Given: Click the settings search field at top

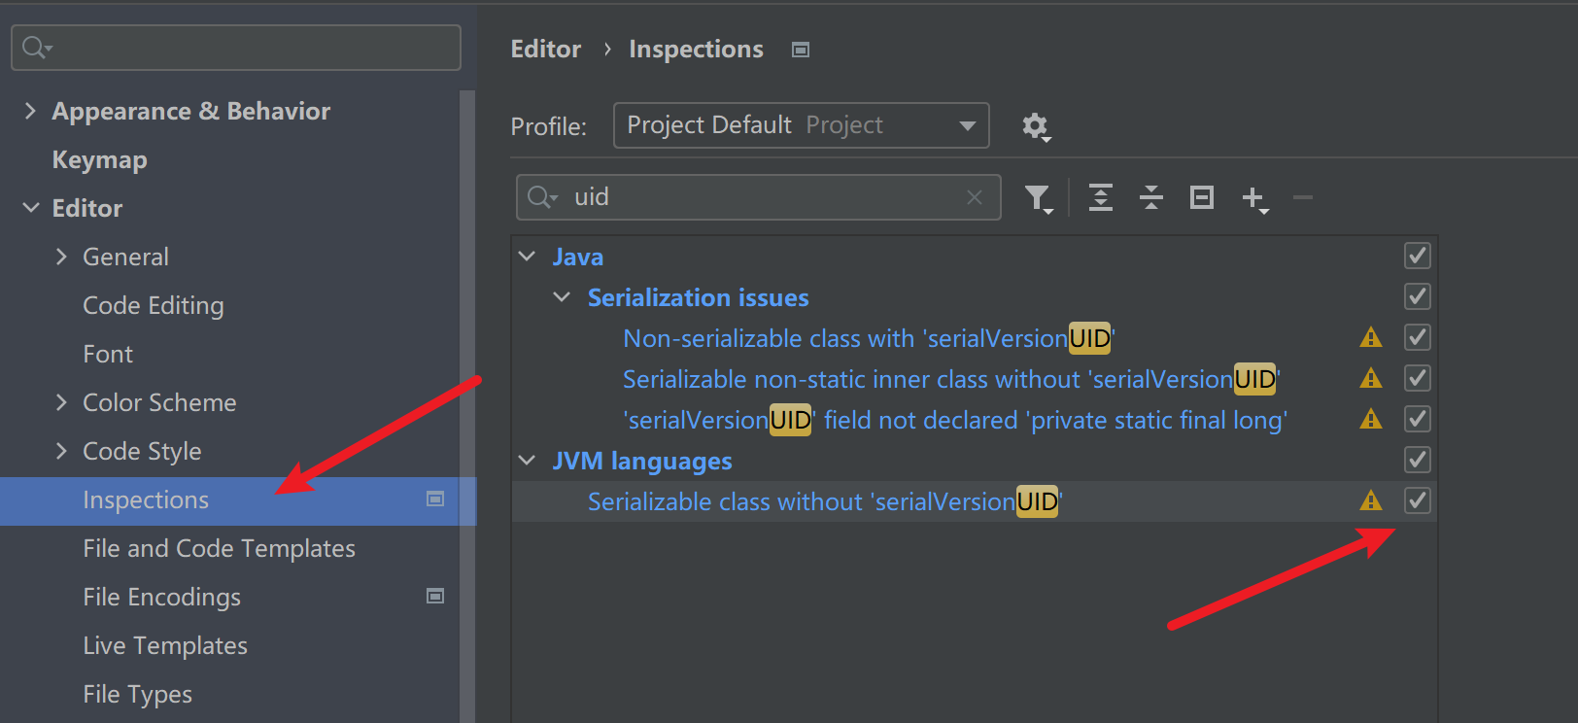Looking at the screenshot, I should click(x=236, y=47).
